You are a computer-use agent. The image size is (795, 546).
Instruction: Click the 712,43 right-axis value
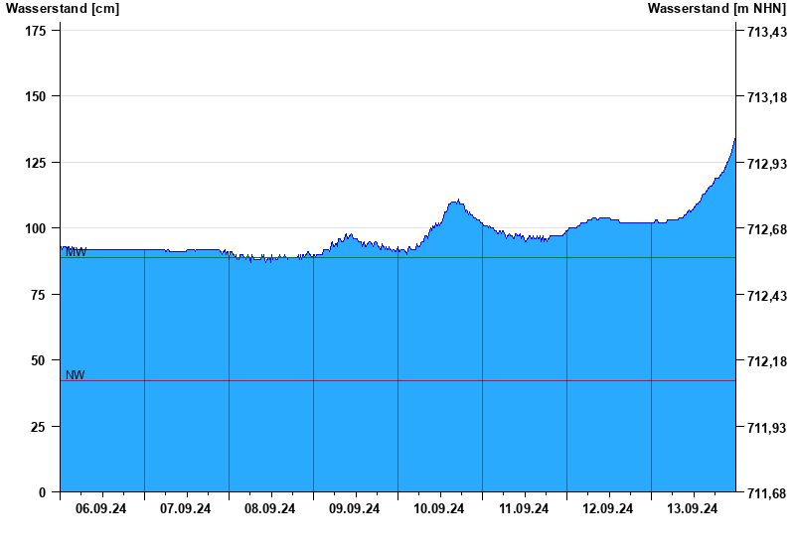click(x=767, y=295)
